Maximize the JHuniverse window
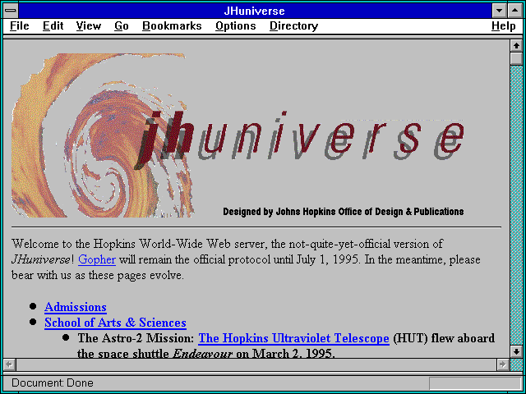The height and width of the screenshot is (394, 526). (x=515, y=11)
